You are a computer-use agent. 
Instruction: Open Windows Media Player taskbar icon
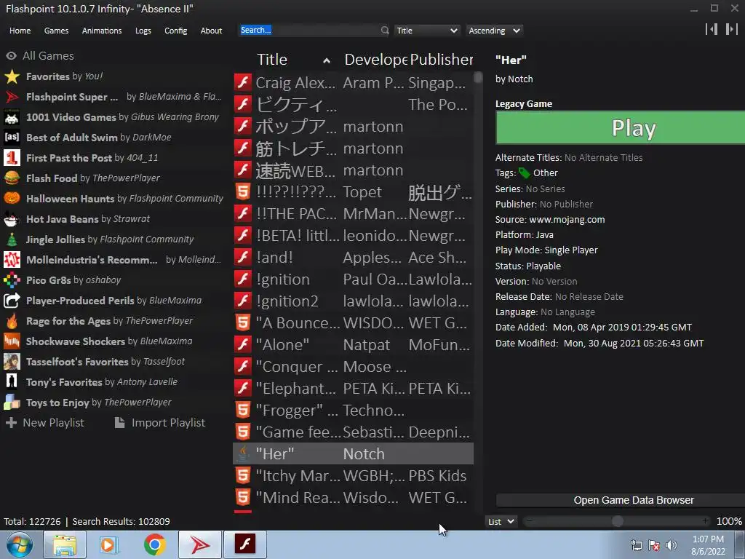pos(108,544)
